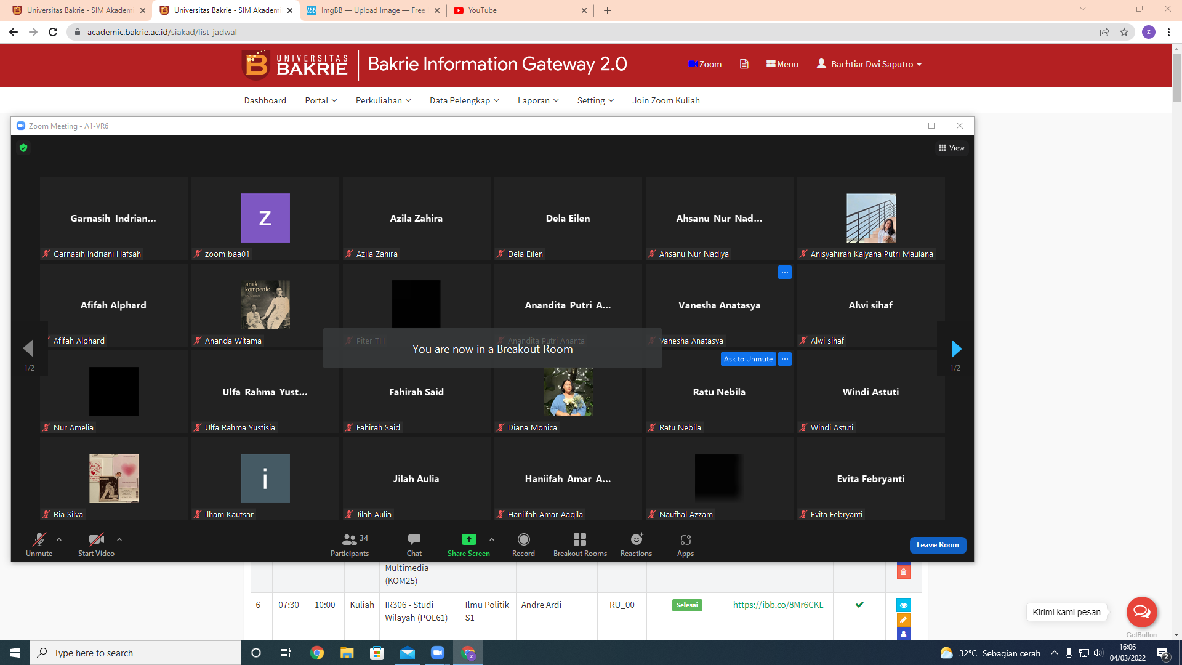Start recording with the Record button
Viewport: 1182px width, 665px height.
tap(523, 545)
